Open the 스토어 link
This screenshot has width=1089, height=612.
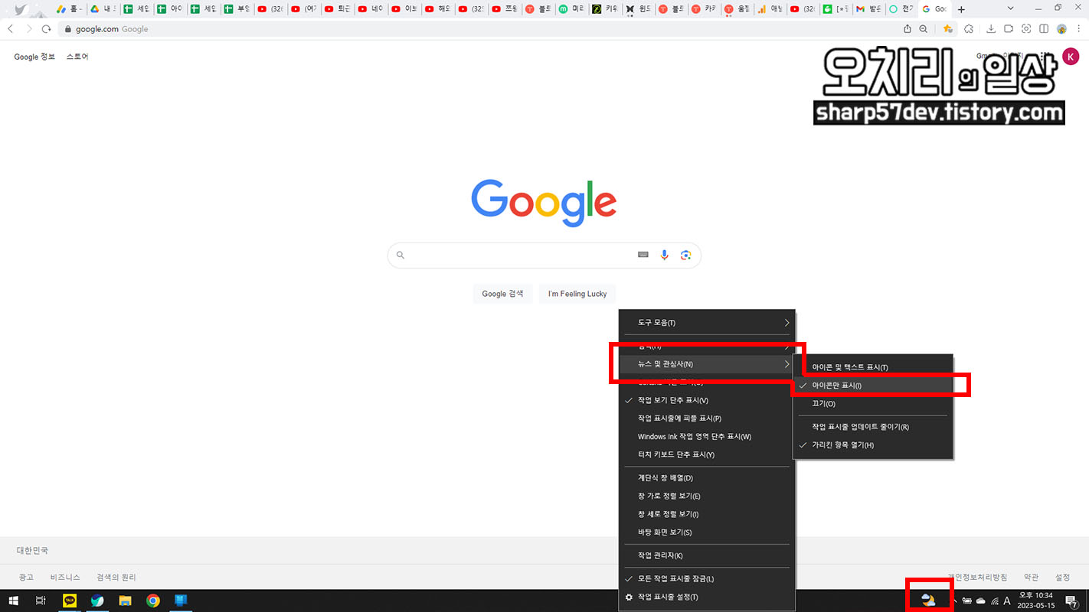[x=77, y=57]
